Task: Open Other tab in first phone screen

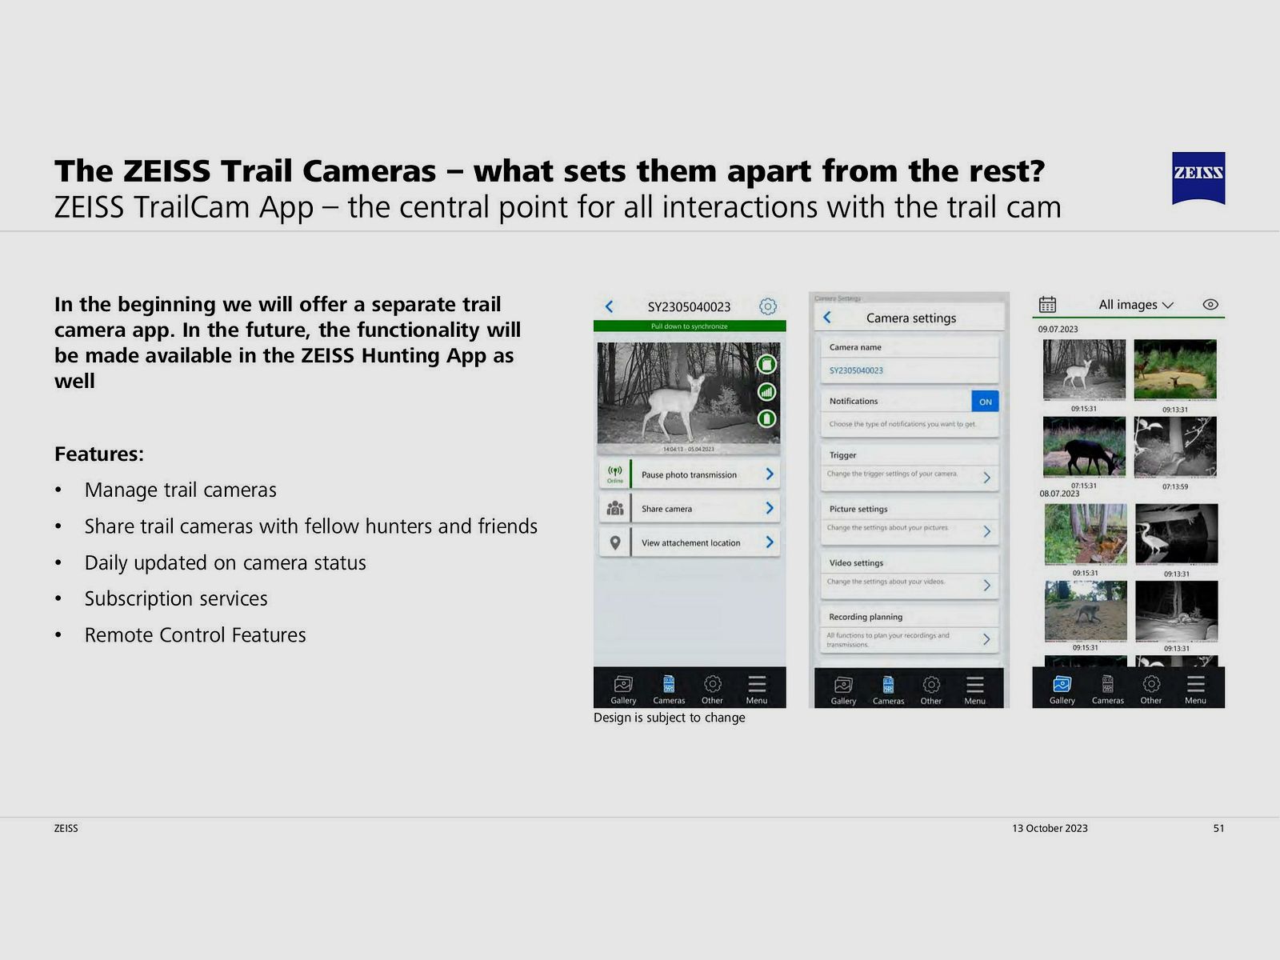Action: (x=712, y=690)
